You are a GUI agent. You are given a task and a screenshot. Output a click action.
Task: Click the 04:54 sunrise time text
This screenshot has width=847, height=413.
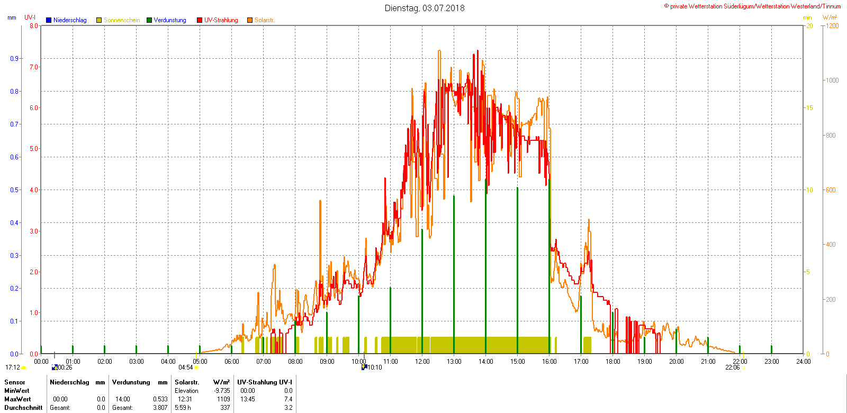click(x=186, y=367)
